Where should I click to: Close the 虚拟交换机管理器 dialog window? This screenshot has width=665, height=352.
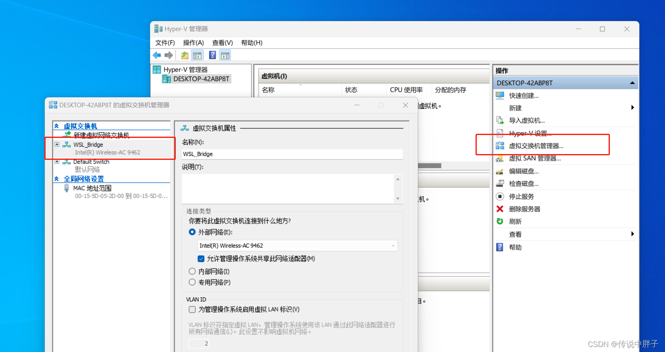[405, 105]
